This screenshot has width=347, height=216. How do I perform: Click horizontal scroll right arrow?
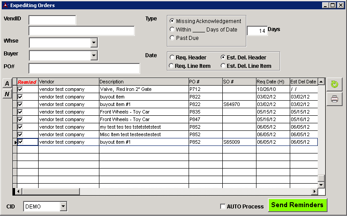[x=315, y=192]
